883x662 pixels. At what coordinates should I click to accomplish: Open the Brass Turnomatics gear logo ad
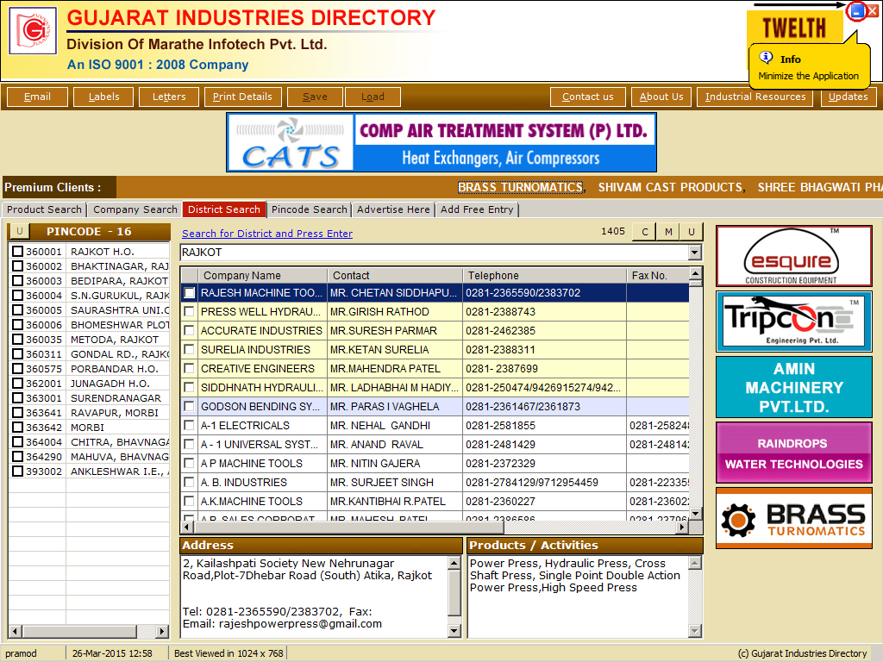(x=793, y=518)
